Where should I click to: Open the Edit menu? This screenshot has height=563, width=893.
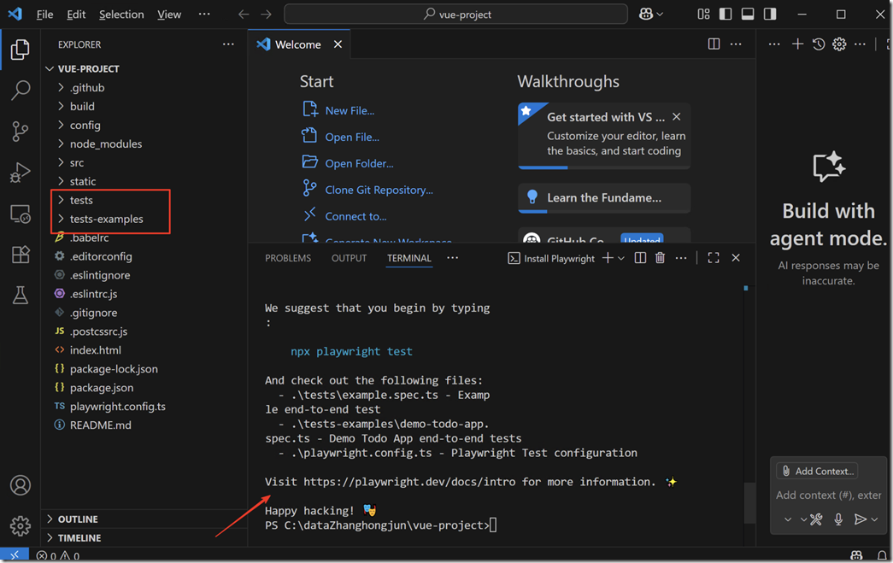point(76,15)
